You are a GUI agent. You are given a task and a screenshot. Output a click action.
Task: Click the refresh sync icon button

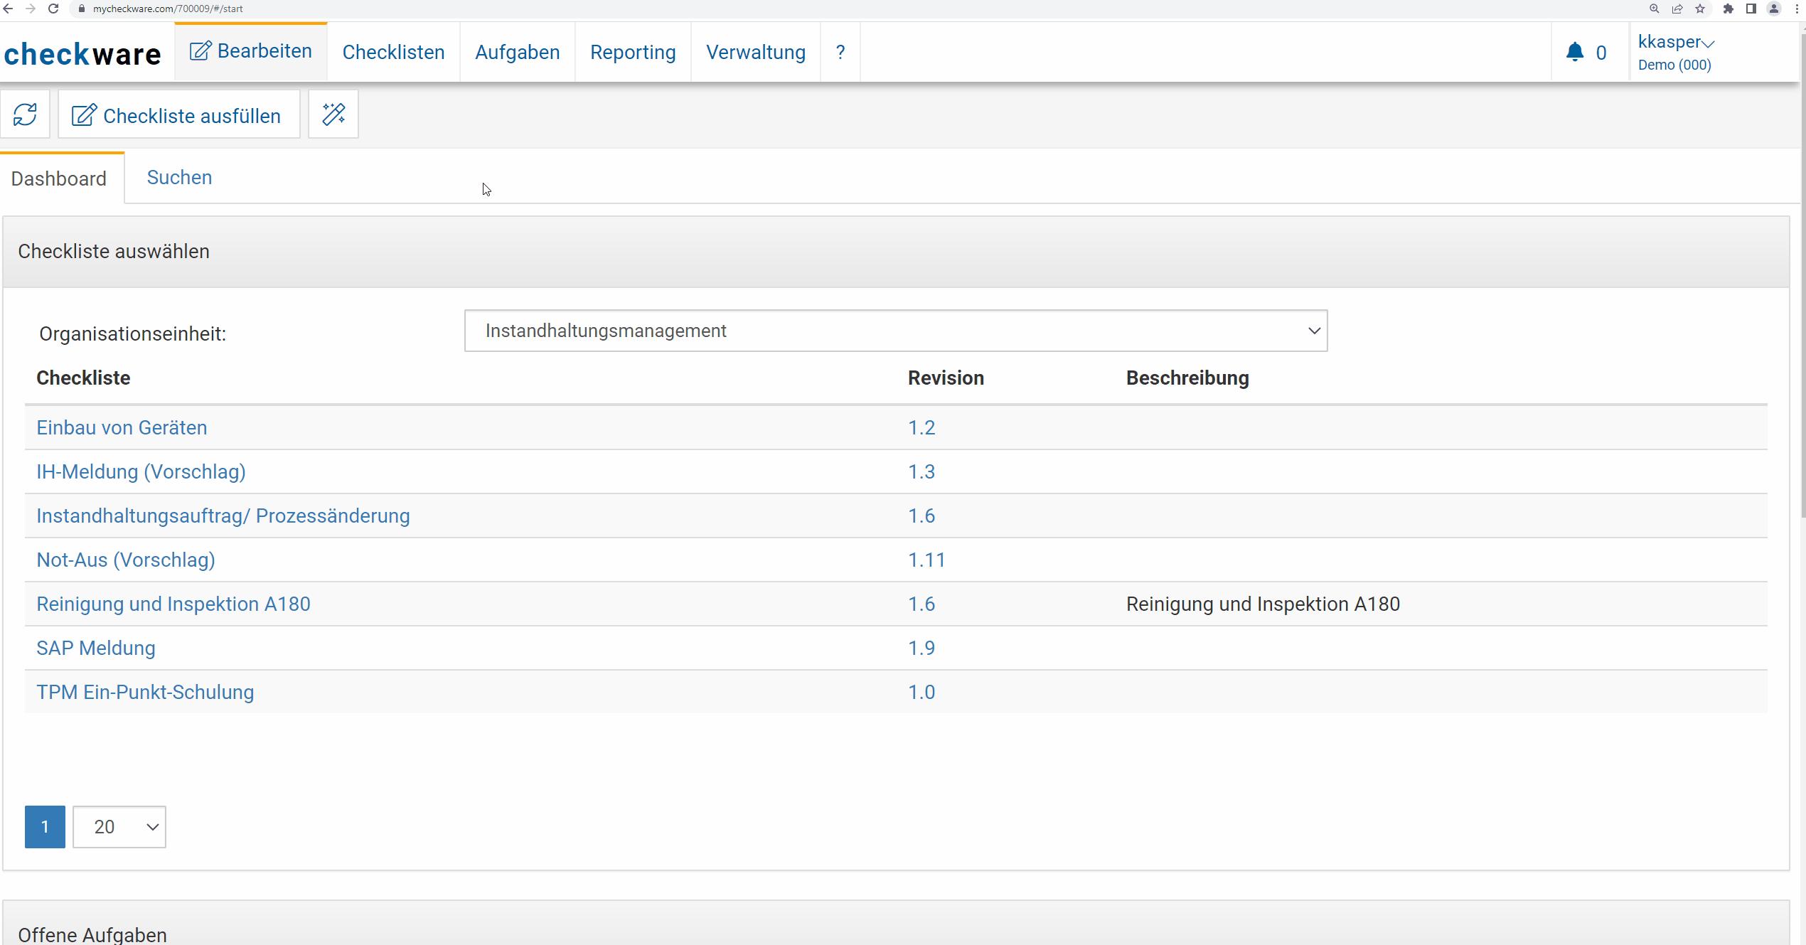pyautogui.click(x=25, y=114)
